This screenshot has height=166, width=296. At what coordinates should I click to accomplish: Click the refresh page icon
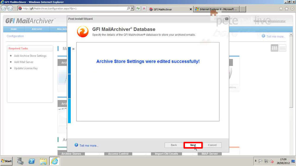[x=138, y=9]
